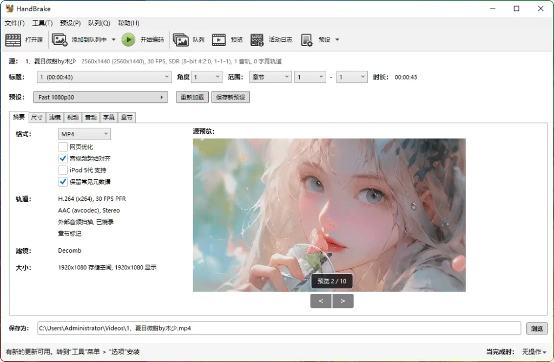Open the 范围 chapter range dropdown
The width and height of the screenshot is (554, 362).
pyautogui.click(x=270, y=77)
